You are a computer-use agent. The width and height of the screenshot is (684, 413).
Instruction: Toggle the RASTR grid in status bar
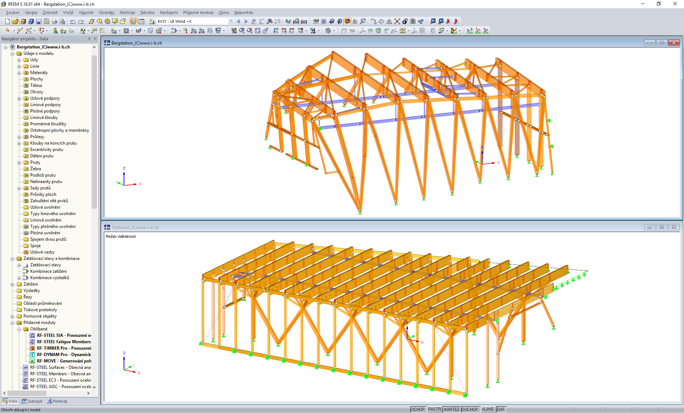[434, 409]
